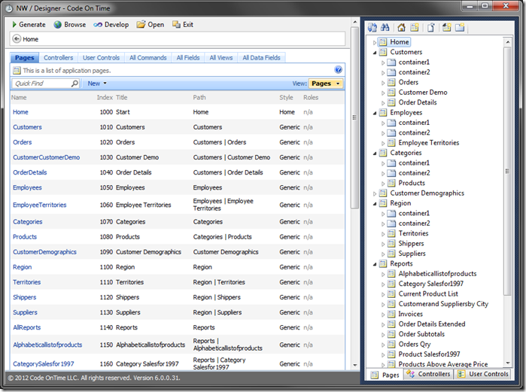The image size is (526, 392).
Task: Click the blue help icon
Action: (x=339, y=70)
